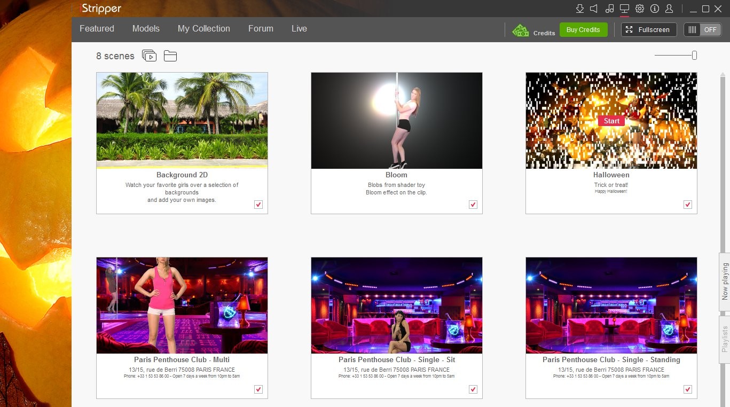Click the information circle icon
730x407 pixels.
click(x=654, y=9)
